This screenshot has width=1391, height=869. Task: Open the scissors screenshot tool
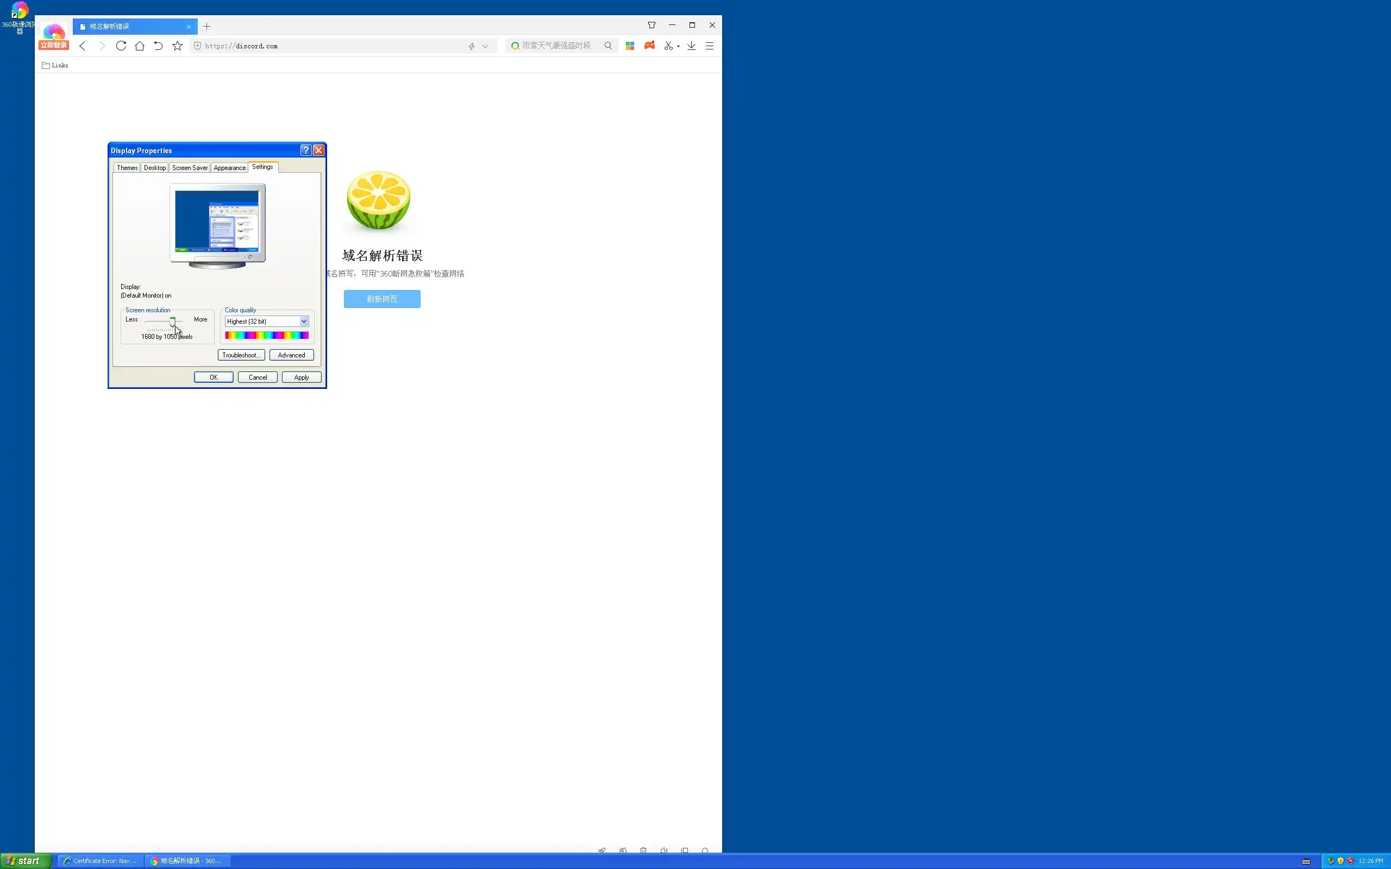click(x=668, y=46)
